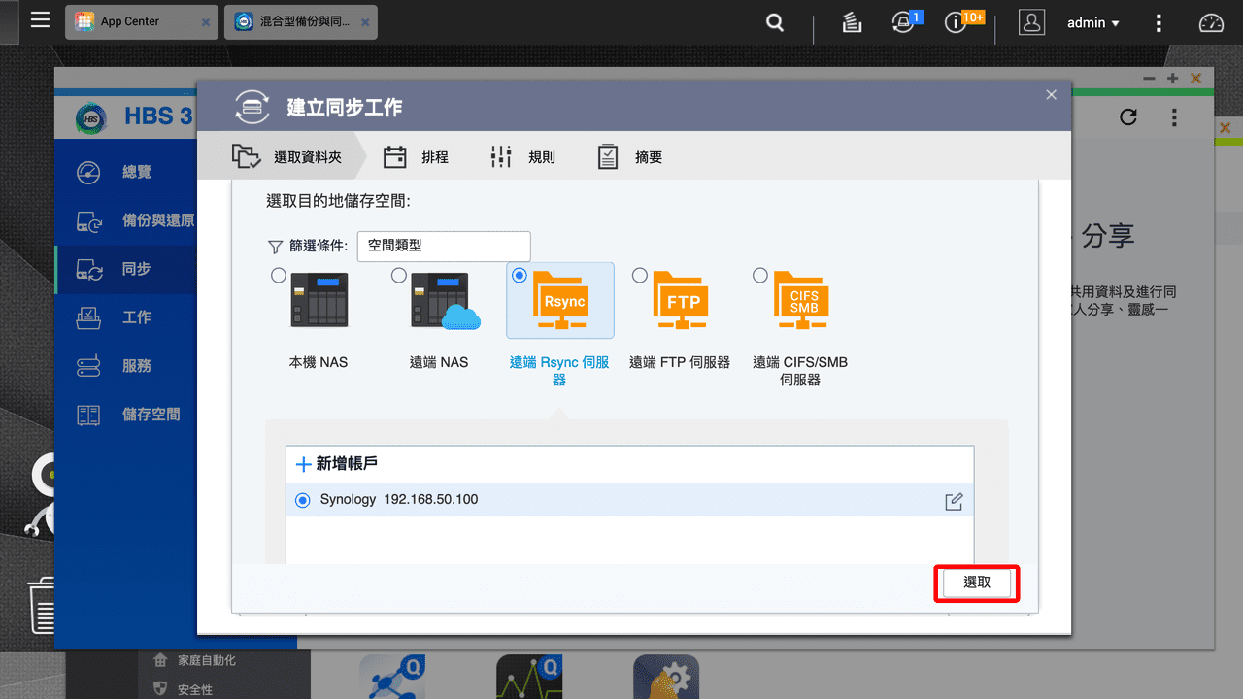Viewport: 1243px width, 699px height.
Task: Open the admin user dropdown menu
Action: pyautogui.click(x=1092, y=21)
